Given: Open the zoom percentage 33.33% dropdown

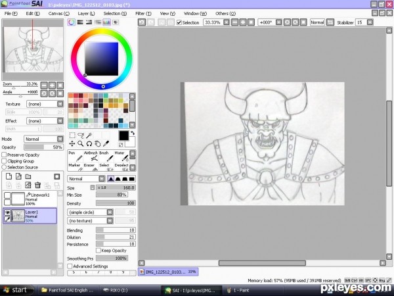Looking at the screenshot, I should click(x=227, y=22).
